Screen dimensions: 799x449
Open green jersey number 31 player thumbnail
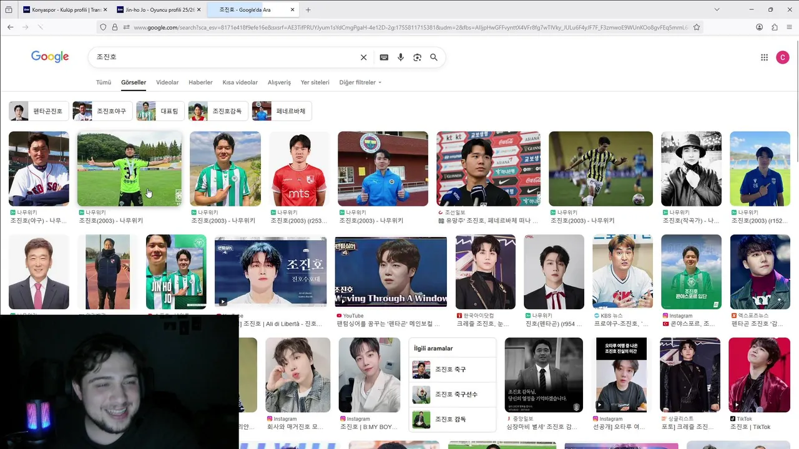(129, 168)
